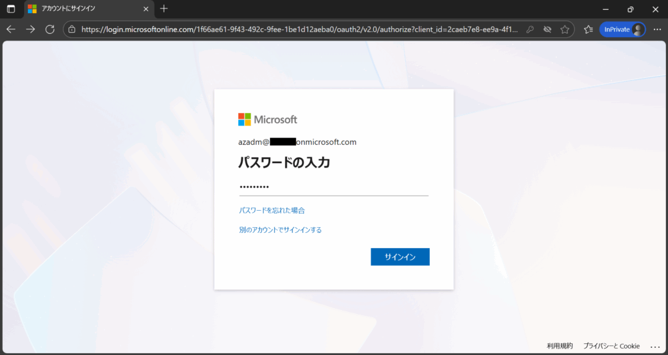Click into the password input field

click(x=333, y=187)
